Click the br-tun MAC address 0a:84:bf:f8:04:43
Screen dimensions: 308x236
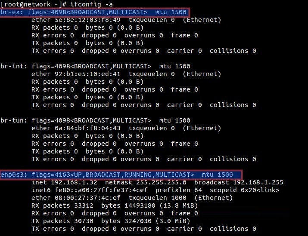pyautogui.click(x=87, y=128)
